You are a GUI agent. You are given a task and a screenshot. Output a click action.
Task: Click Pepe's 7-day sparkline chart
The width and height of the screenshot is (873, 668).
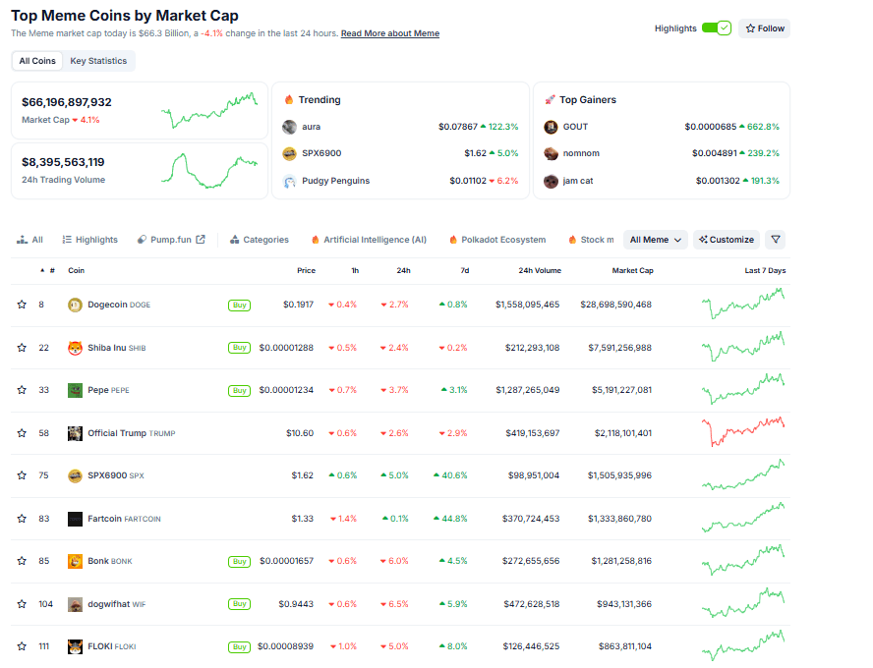742,389
